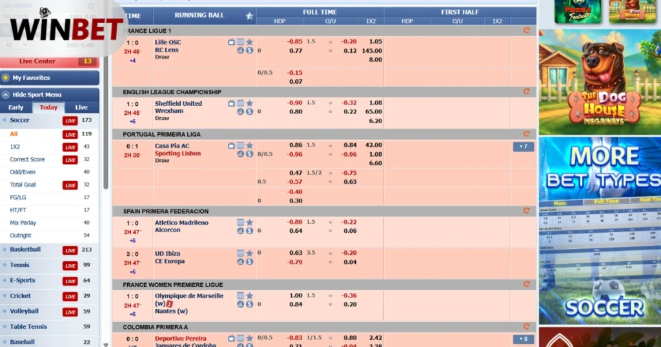Viewport: 661px width, 347px height.
Task: Open statistics icon for Sheffield United vs Wrexham
Action: [x=240, y=112]
